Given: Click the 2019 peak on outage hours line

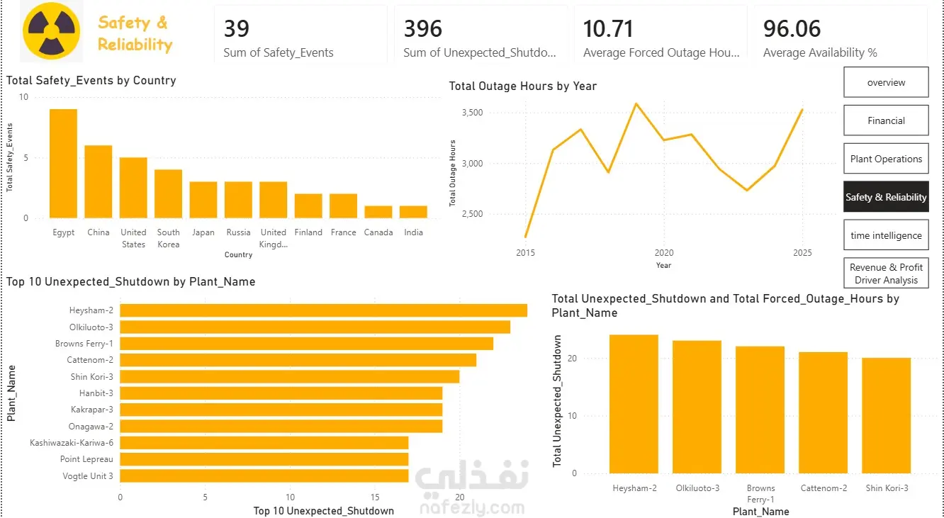Looking at the screenshot, I should (636, 103).
